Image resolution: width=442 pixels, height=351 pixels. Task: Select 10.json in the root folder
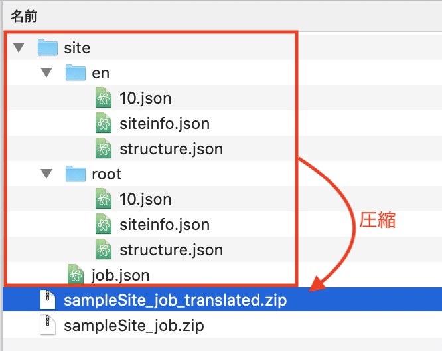[145, 199]
